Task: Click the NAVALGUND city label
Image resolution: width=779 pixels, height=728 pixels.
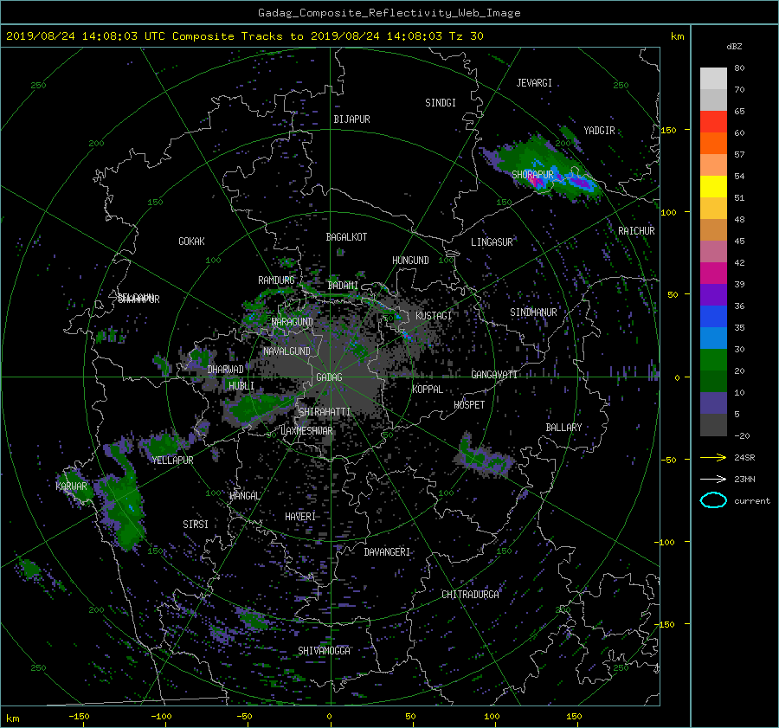Action: (x=286, y=351)
